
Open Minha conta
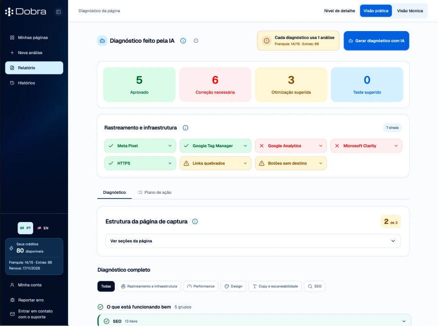click(34, 285)
